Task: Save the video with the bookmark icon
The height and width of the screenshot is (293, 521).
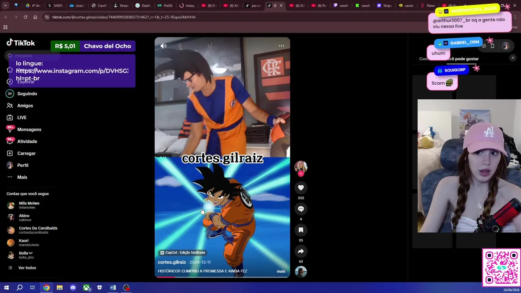Action: [301, 230]
